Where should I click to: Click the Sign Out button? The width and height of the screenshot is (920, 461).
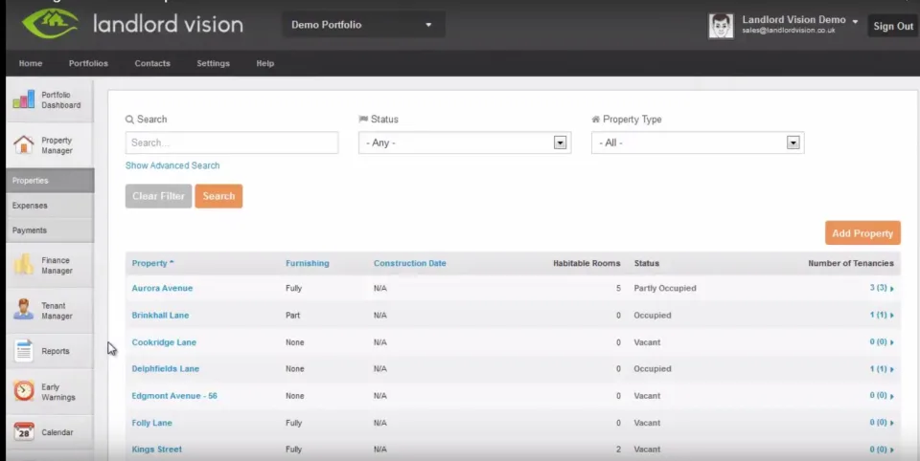[x=893, y=27]
